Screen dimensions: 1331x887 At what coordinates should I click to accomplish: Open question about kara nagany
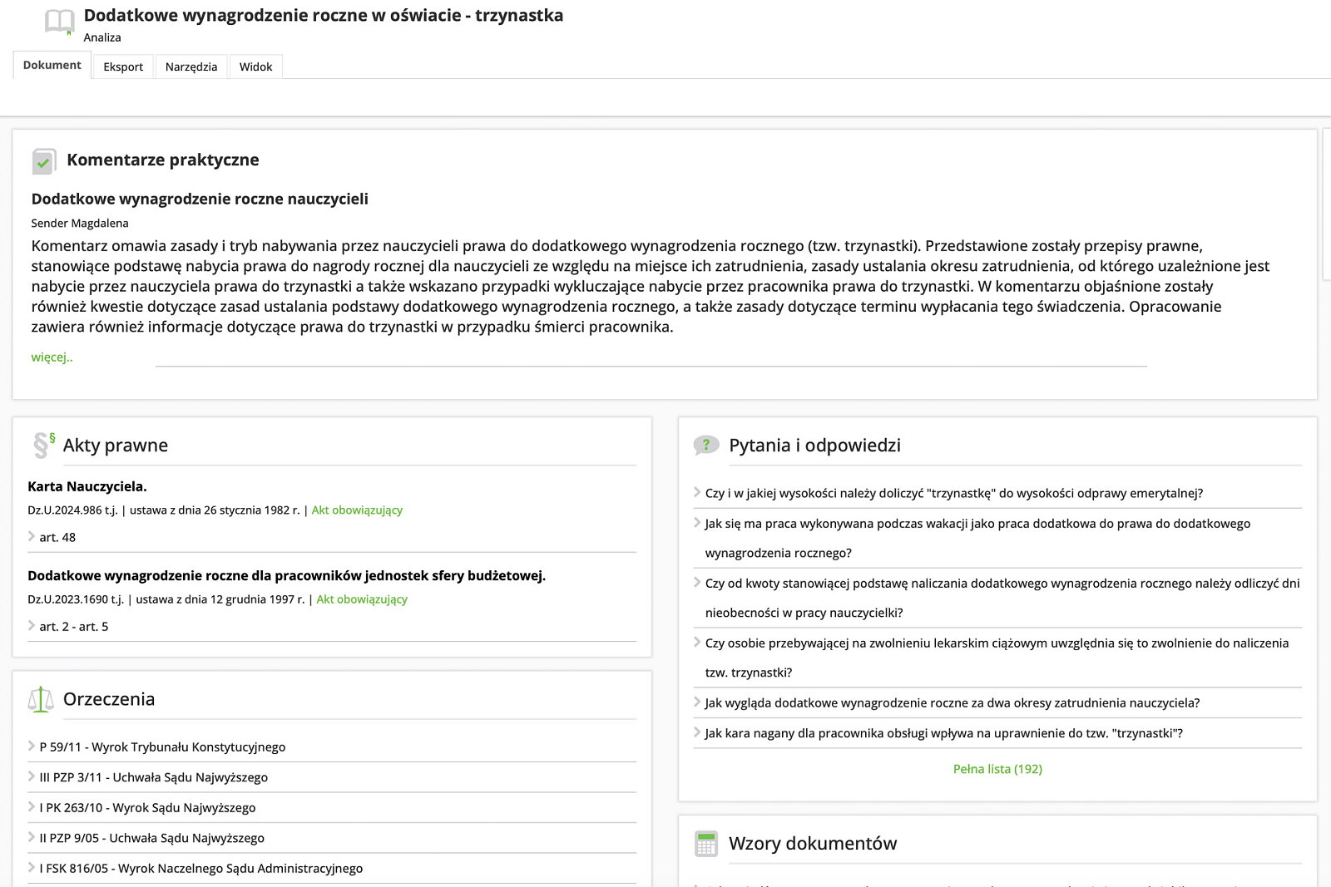pyautogui.click(x=943, y=733)
